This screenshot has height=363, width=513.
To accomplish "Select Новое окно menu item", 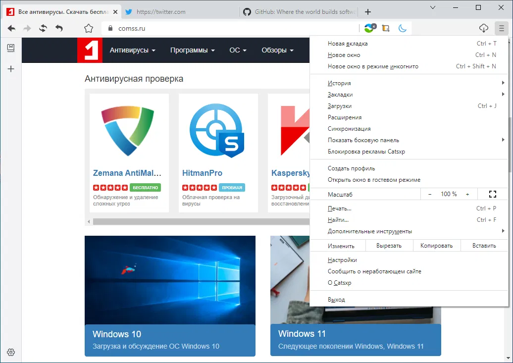I will pos(409,55).
